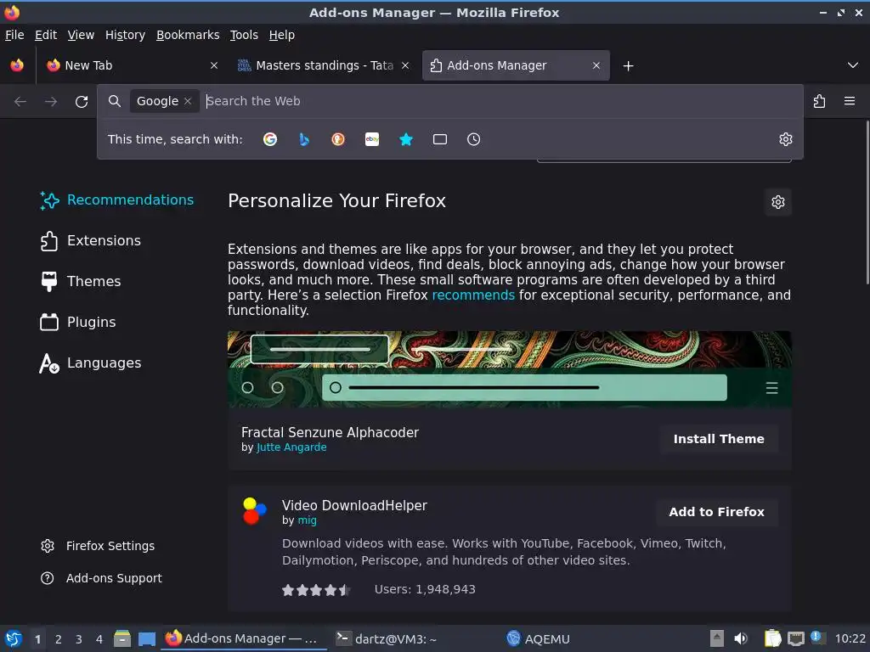Click the show desktop taskbar icon
This screenshot has height=652, width=870.
(x=147, y=638)
